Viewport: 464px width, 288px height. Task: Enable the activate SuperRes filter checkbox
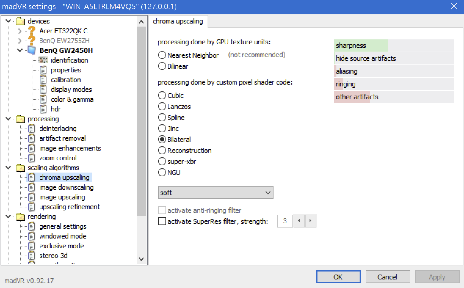pos(162,221)
